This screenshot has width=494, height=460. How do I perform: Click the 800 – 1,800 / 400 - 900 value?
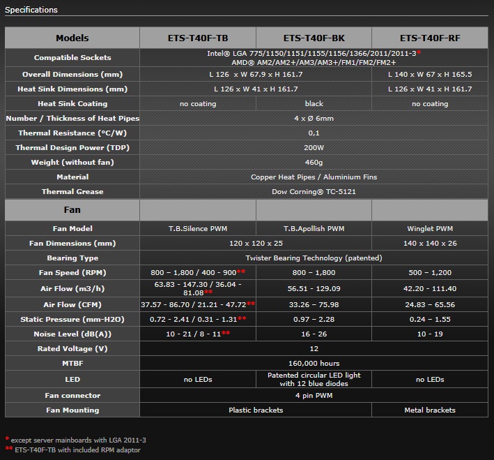(x=198, y=272)
